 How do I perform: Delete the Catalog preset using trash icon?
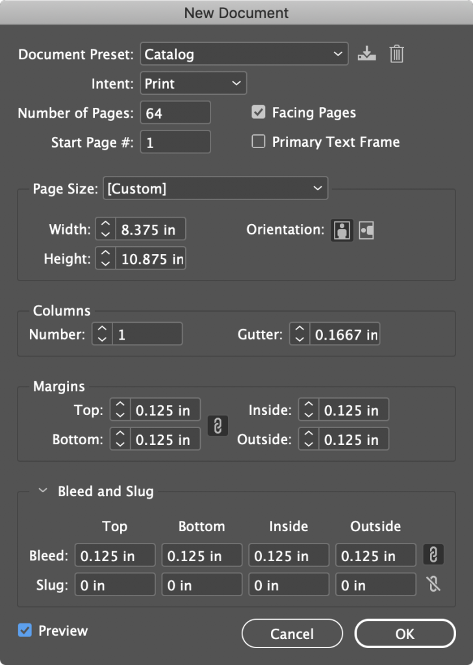coord(397,55)
